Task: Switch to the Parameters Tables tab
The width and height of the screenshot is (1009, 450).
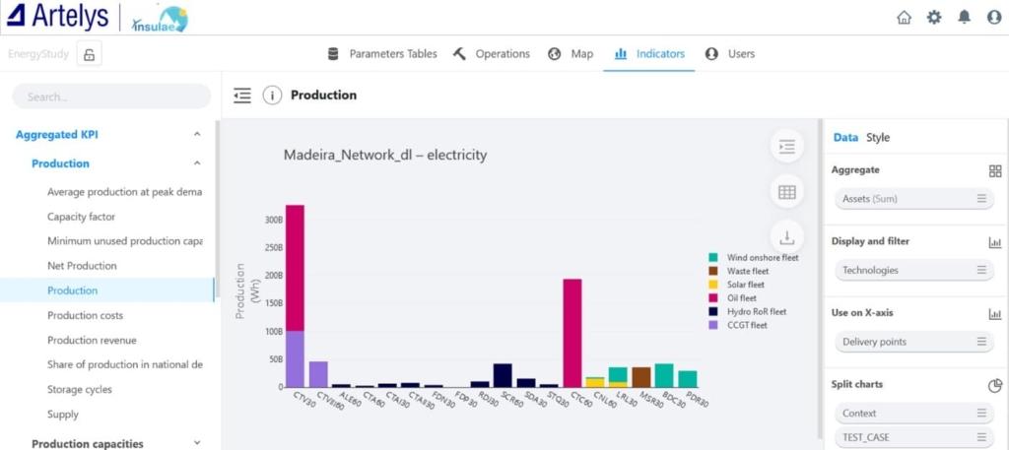Action: (382, 54)
